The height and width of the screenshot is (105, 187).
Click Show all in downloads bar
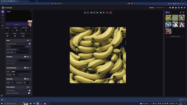point(181,100)
